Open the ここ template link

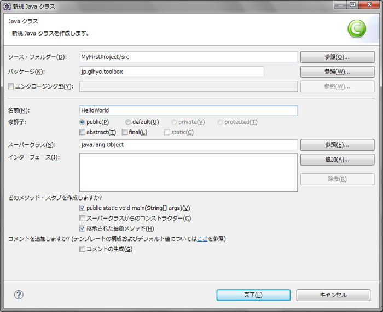pyautogui.click(x=202, y=239)
